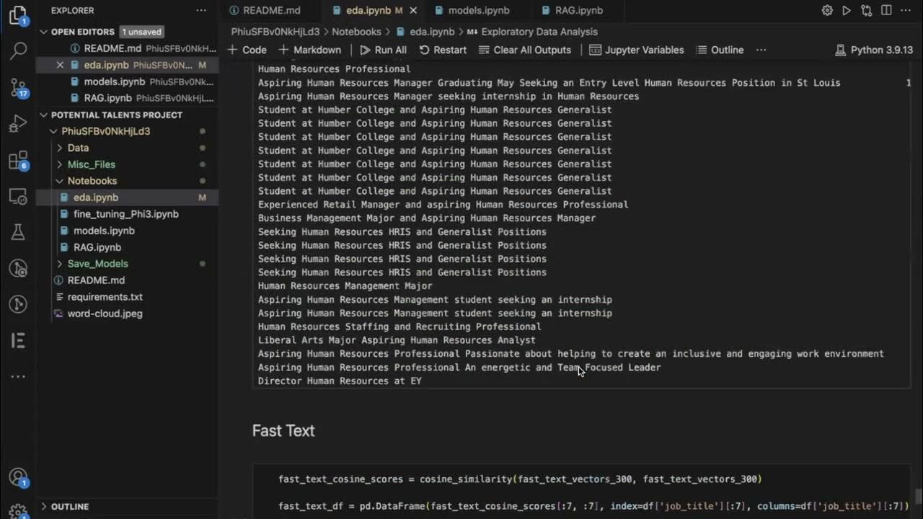Viewport: 923px width, 519px height.
Task: Open the Extensions view
Action: pos(18,160)
